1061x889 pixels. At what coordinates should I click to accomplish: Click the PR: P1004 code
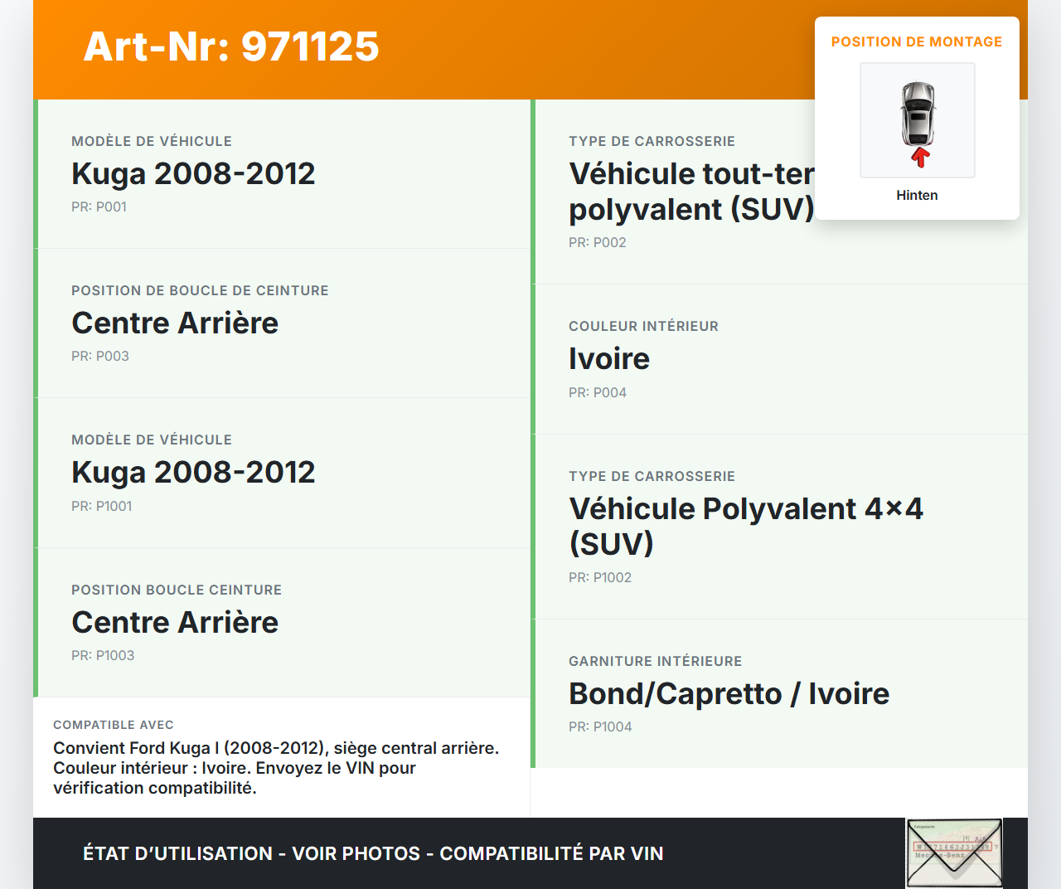[600, 726]
